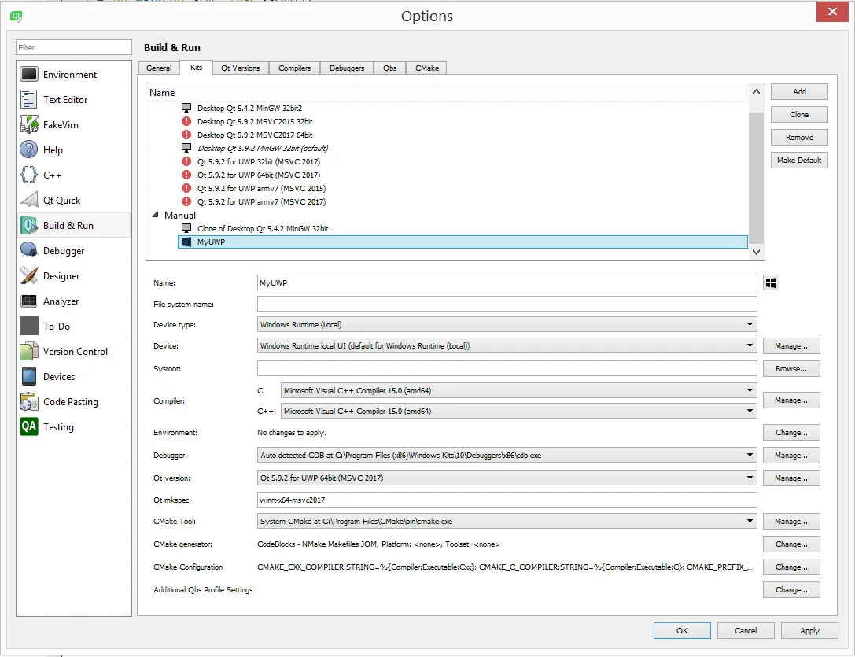
Task: Open the Debugger dropdown
Action: click(x=507, y=455)
